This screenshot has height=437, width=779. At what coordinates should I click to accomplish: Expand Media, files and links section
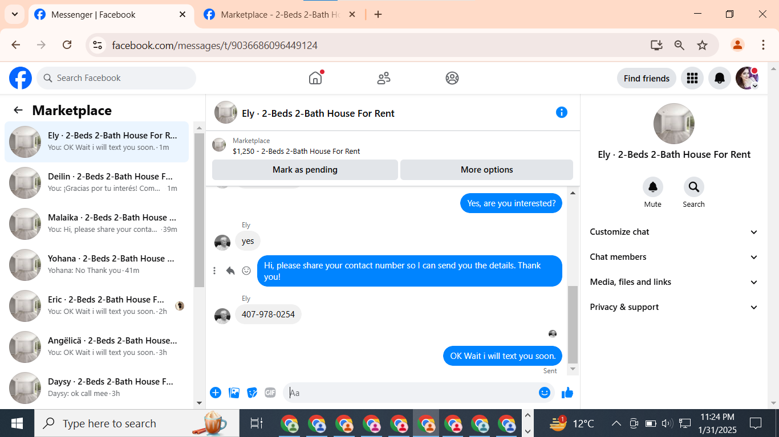(673, 282)
